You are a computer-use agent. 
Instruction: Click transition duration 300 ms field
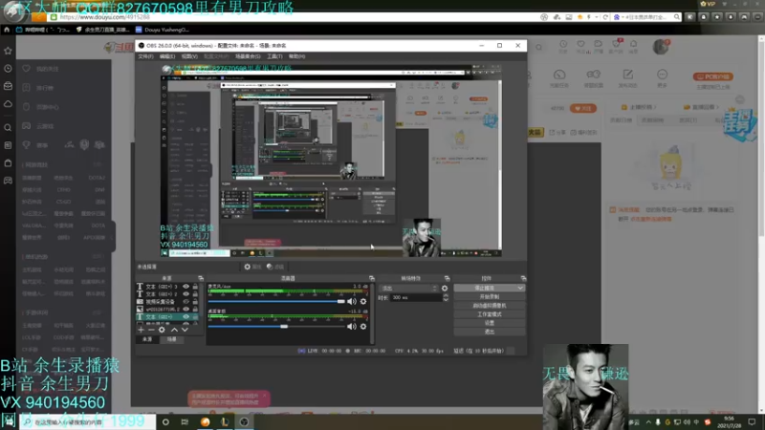point(416,297)
